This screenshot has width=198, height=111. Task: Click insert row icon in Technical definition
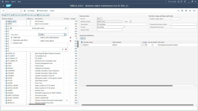point(82,38)
